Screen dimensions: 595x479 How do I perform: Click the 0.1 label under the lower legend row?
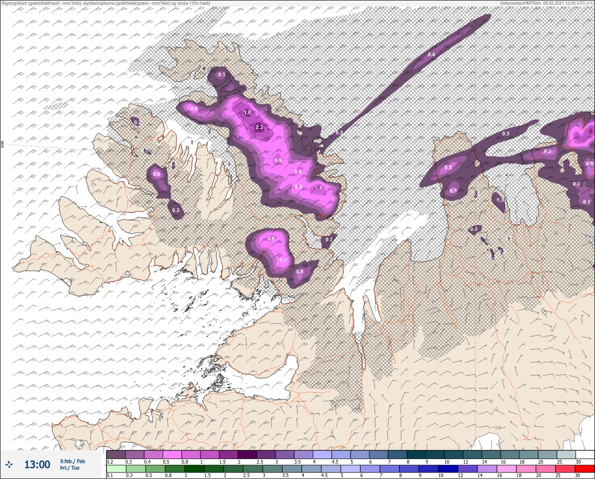[x=110, y=476]
